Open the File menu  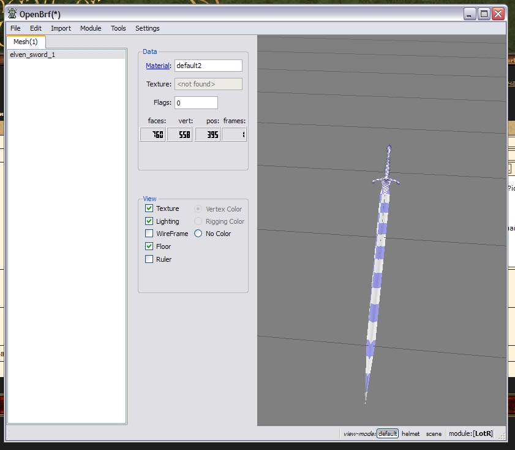15,28
